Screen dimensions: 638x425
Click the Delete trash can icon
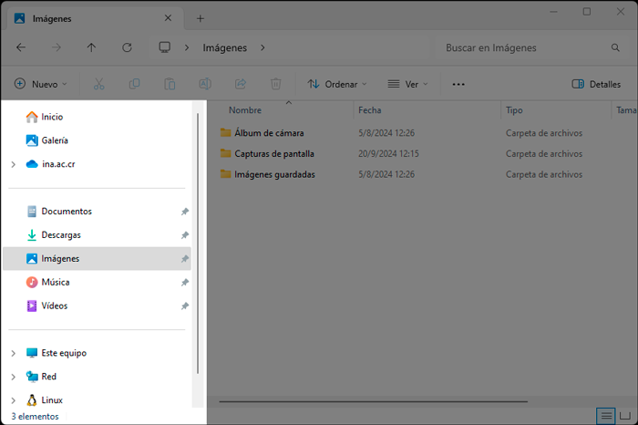[275, 84]
